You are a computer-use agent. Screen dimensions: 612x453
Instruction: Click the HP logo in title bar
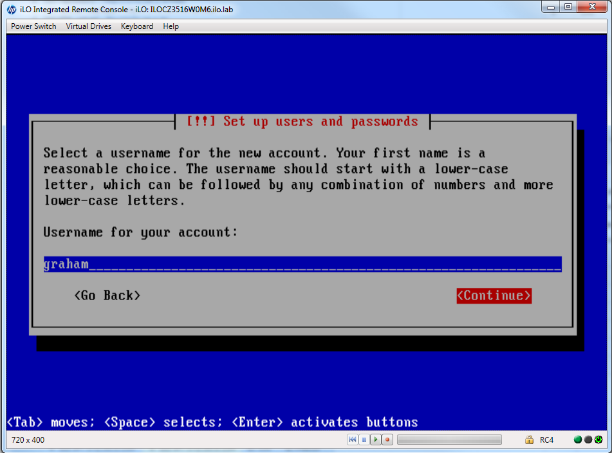(x=12, y=10)
